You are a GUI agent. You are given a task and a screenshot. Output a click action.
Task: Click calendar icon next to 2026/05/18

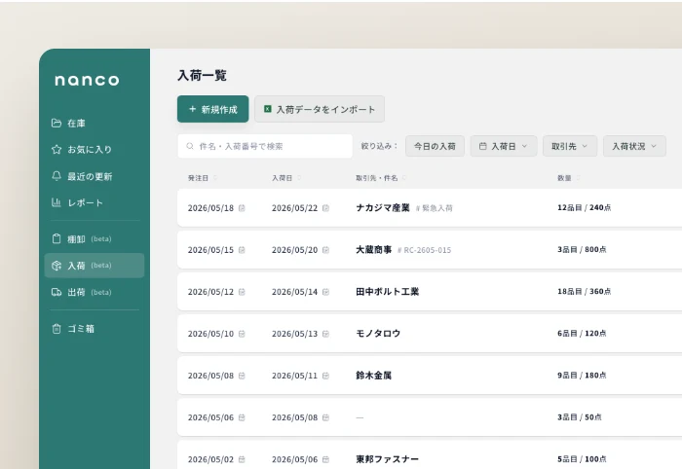[242, 208]
